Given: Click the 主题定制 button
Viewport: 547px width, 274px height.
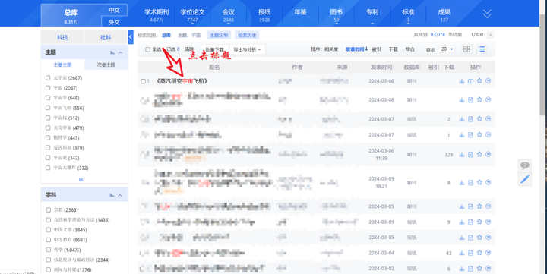Looking at the screenshot, I should click(219, 35).
